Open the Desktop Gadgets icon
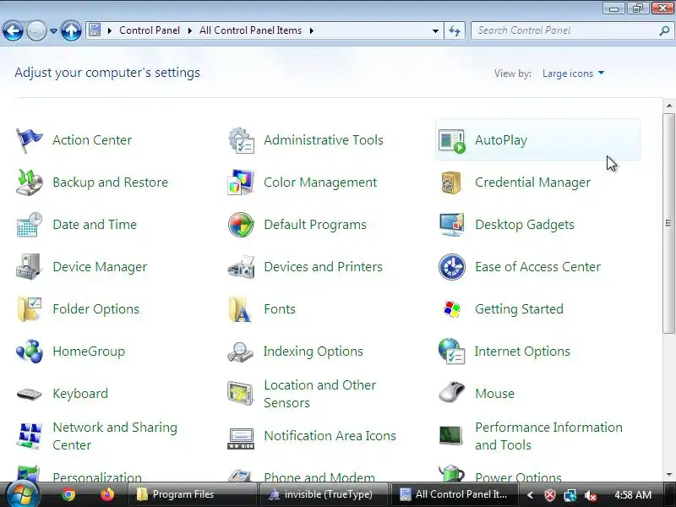The width and height of the screenshot is (676, 507). point(451,225)
